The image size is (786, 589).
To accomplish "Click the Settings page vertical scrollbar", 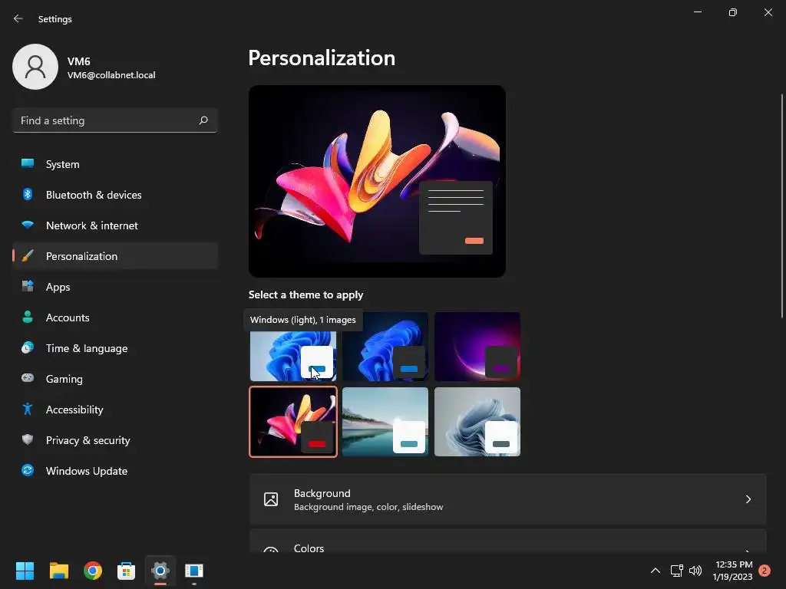I will (x=782, y=206).
